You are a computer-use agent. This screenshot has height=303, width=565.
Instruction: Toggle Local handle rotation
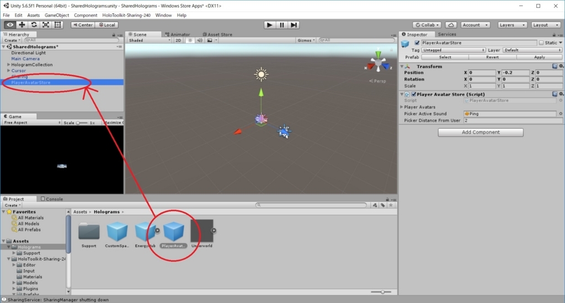(x=107, y=25)
